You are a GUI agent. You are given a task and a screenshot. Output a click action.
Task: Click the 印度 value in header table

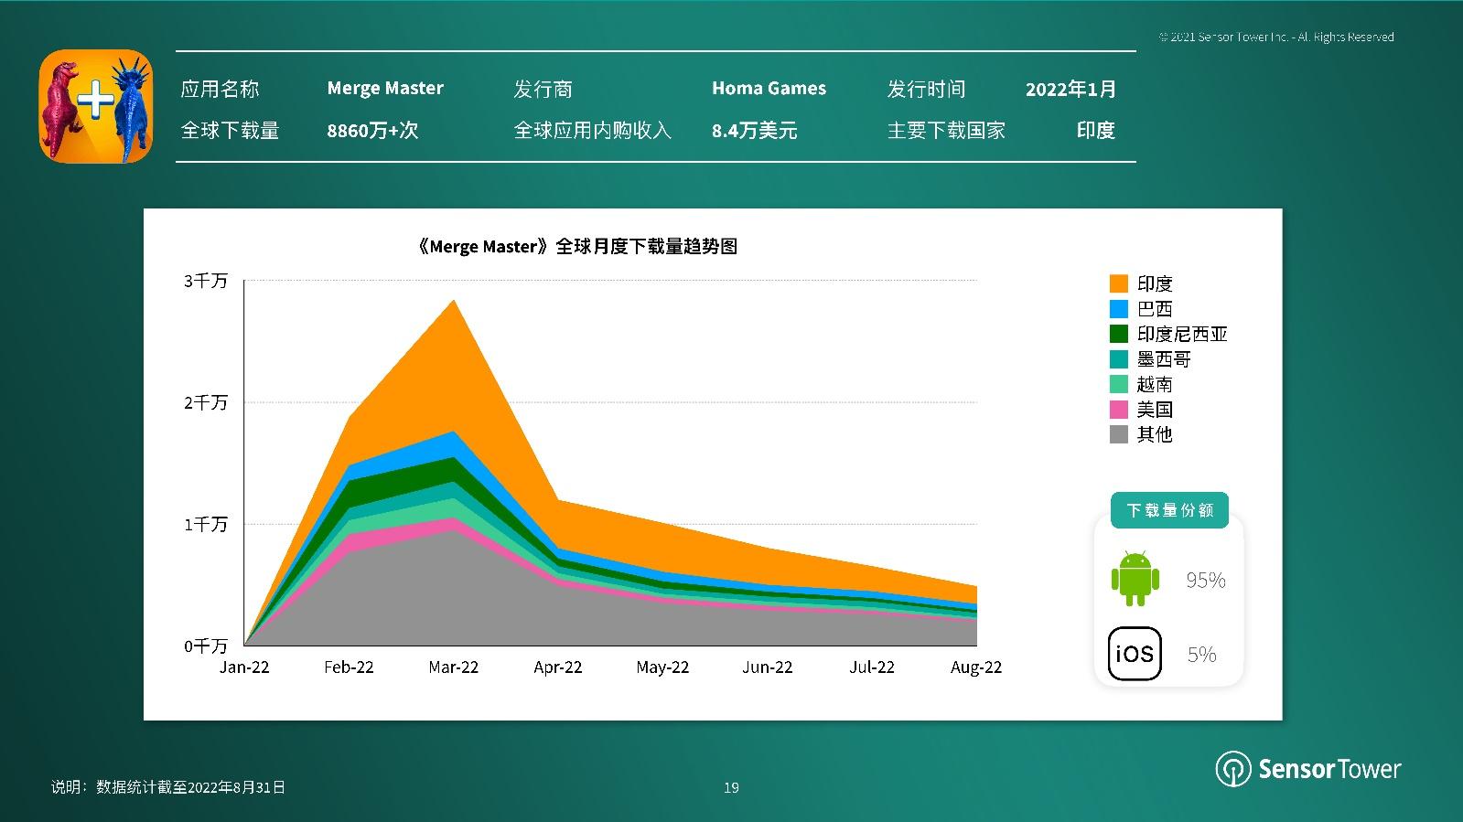1096,131
